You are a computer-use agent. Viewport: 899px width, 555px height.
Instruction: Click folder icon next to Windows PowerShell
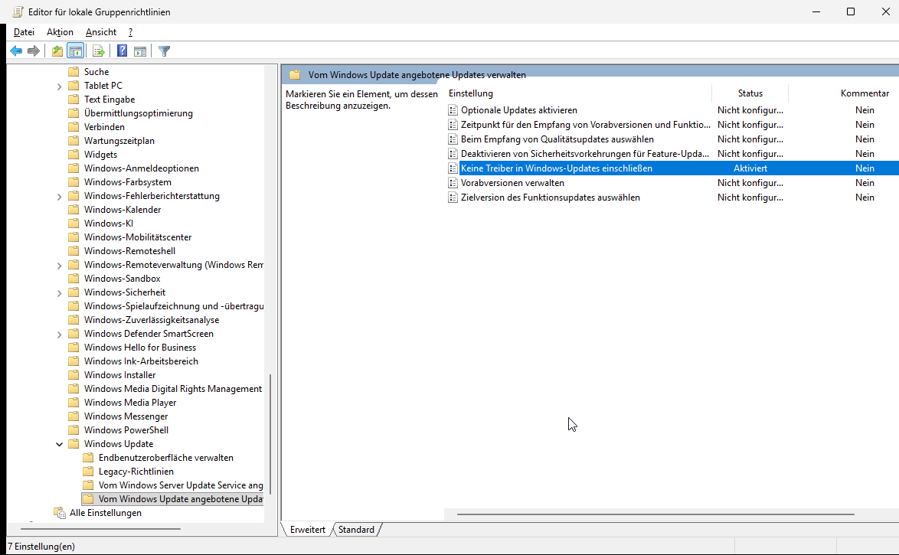74,430
